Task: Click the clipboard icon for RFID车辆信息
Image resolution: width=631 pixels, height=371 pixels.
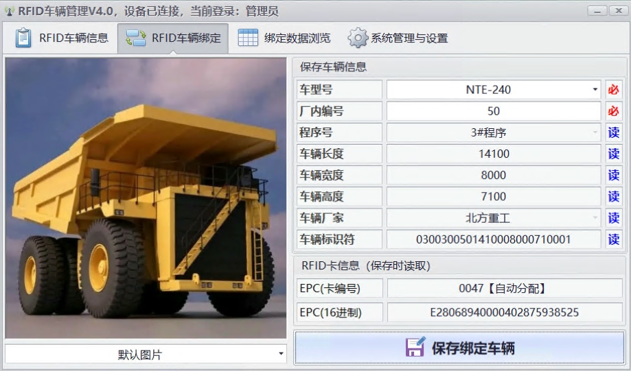Action: 23,38
